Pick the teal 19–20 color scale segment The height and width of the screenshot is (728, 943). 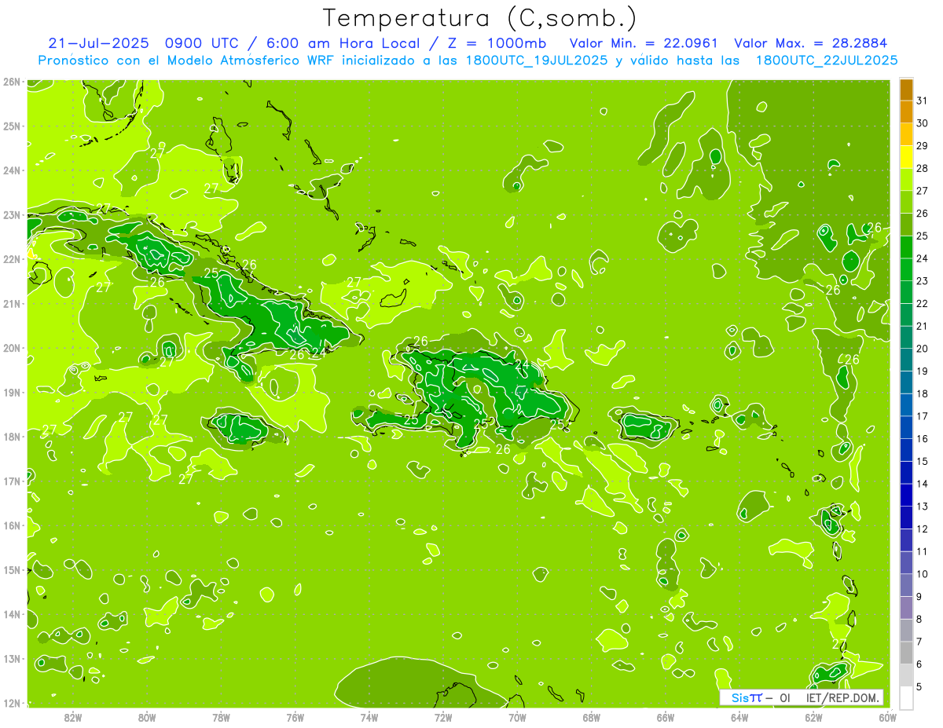click(x=906, y=360)
